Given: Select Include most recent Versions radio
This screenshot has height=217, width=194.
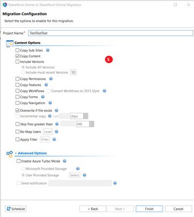Looking at the screenshot, I should pyautogui.click(x=23, y=72).
